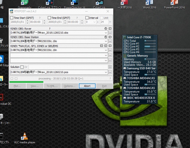
Task: View third navigation file icon in NAV row
Action: tap(110, 46)
